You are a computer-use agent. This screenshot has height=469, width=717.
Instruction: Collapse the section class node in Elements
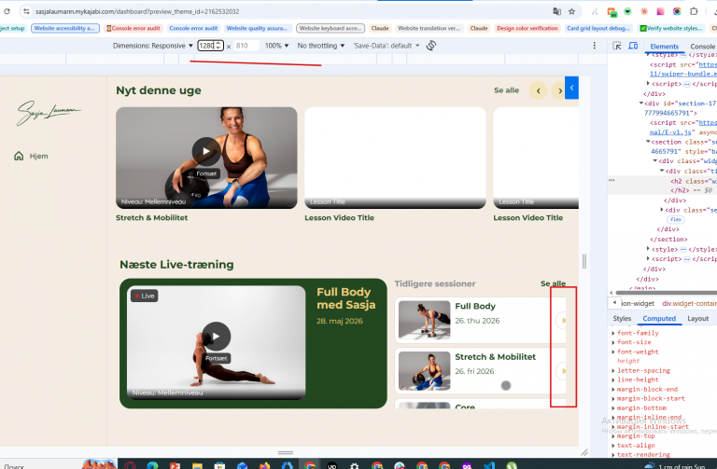coord(648,142)
